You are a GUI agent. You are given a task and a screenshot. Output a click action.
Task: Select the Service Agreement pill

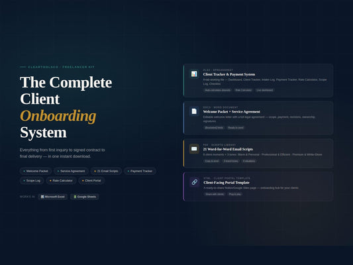pyautogui.click(x=71, y=171)
